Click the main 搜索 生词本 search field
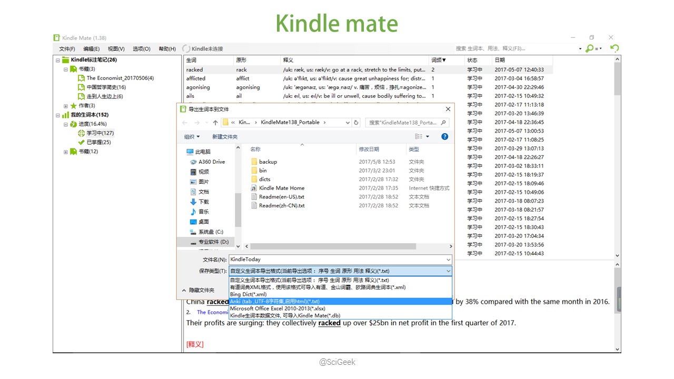674x379 pixels. point(517,48)
